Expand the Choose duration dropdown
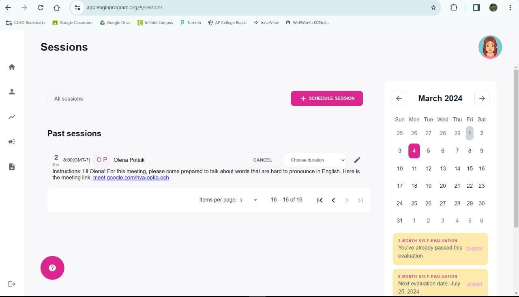The height and width of the screenshot is (297, 519). click(x=315, y=160)
